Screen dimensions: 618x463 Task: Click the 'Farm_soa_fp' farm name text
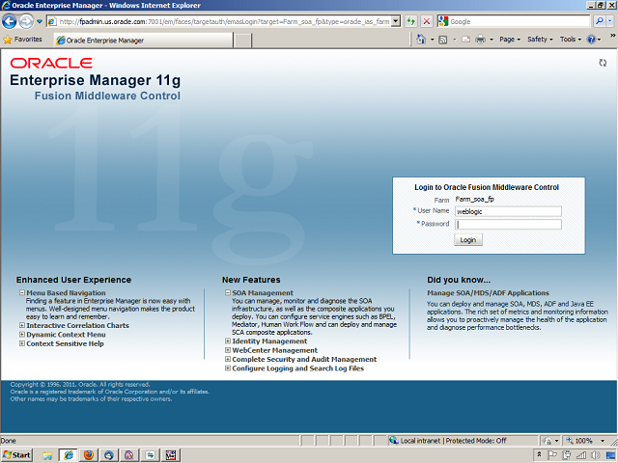point(474,200)
